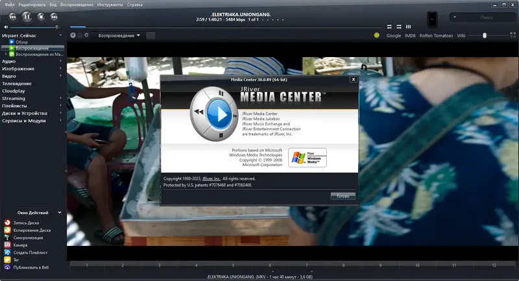
Task: Open the Wiki lookup link
Action: [x=461, y=36]
